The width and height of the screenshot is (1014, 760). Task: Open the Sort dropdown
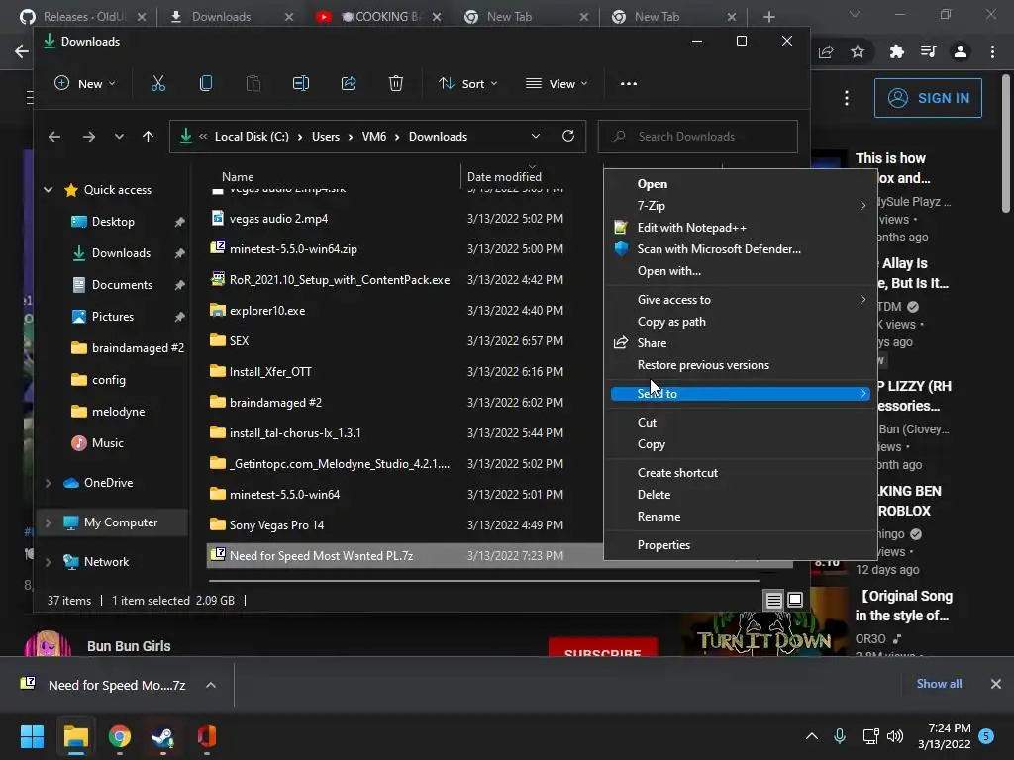(467, 83)
